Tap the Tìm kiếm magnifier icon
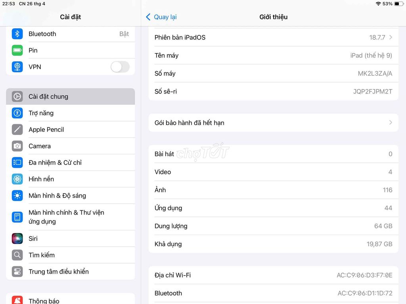Screen dimensions: 406x304 (17, 255)
